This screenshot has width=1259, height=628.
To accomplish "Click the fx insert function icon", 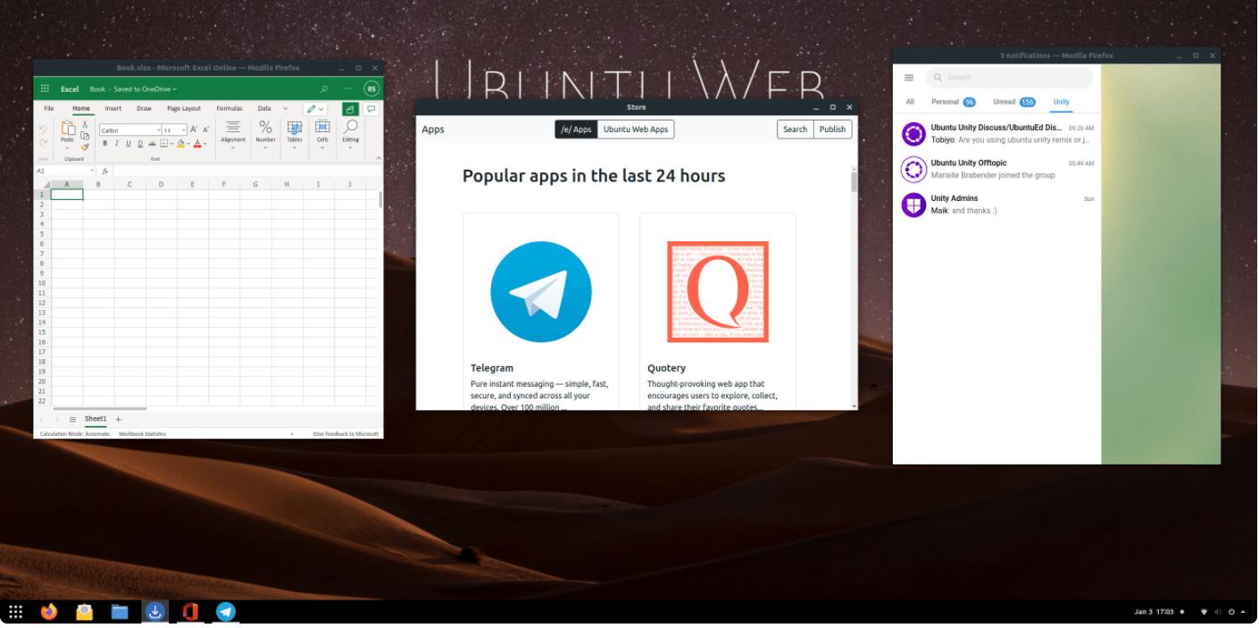I will point(104,171).
